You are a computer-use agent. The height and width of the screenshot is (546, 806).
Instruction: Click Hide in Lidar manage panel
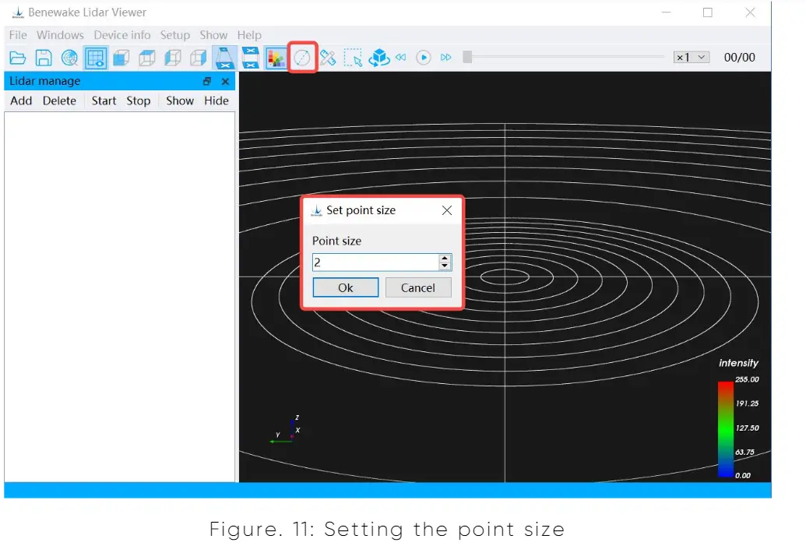click(216, 100)
